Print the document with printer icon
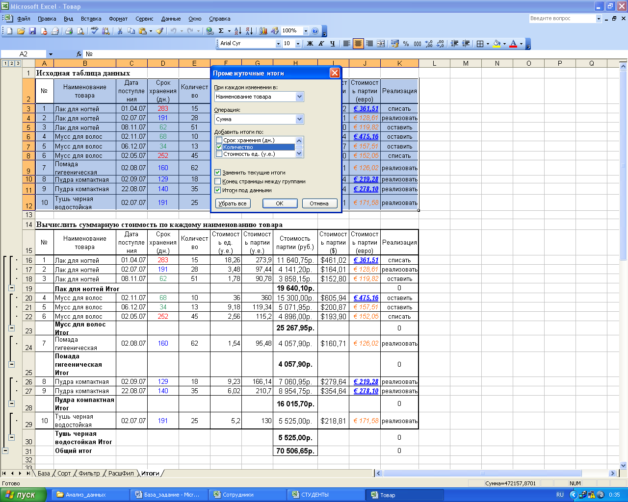Viewport: 628px width, 502px height. (69, 31)
